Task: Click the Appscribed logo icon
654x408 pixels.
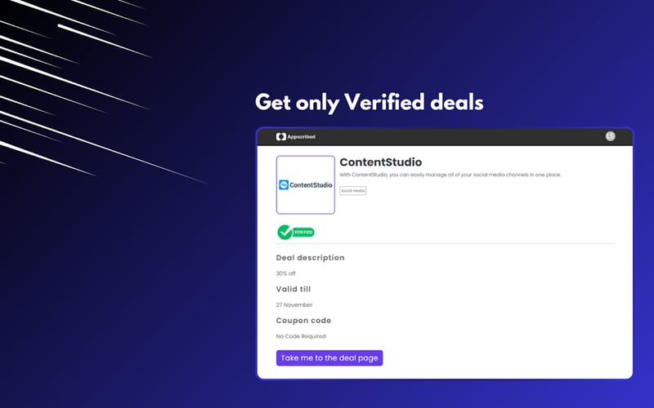Action: (280, 137)
